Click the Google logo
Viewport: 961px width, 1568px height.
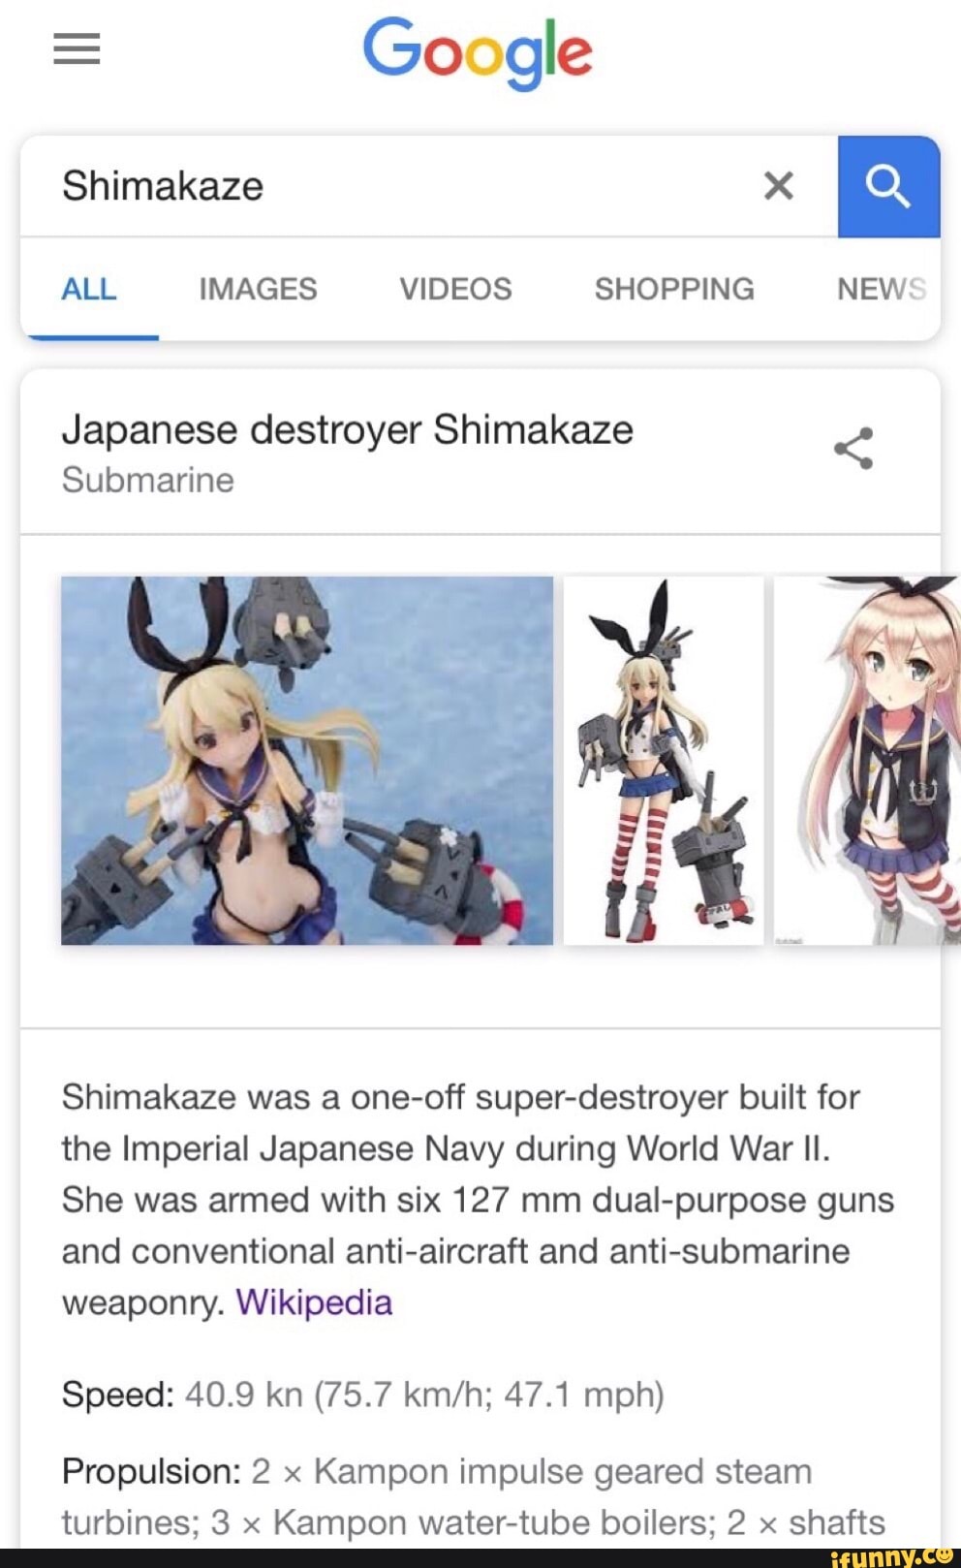click(x=477, y=52)
